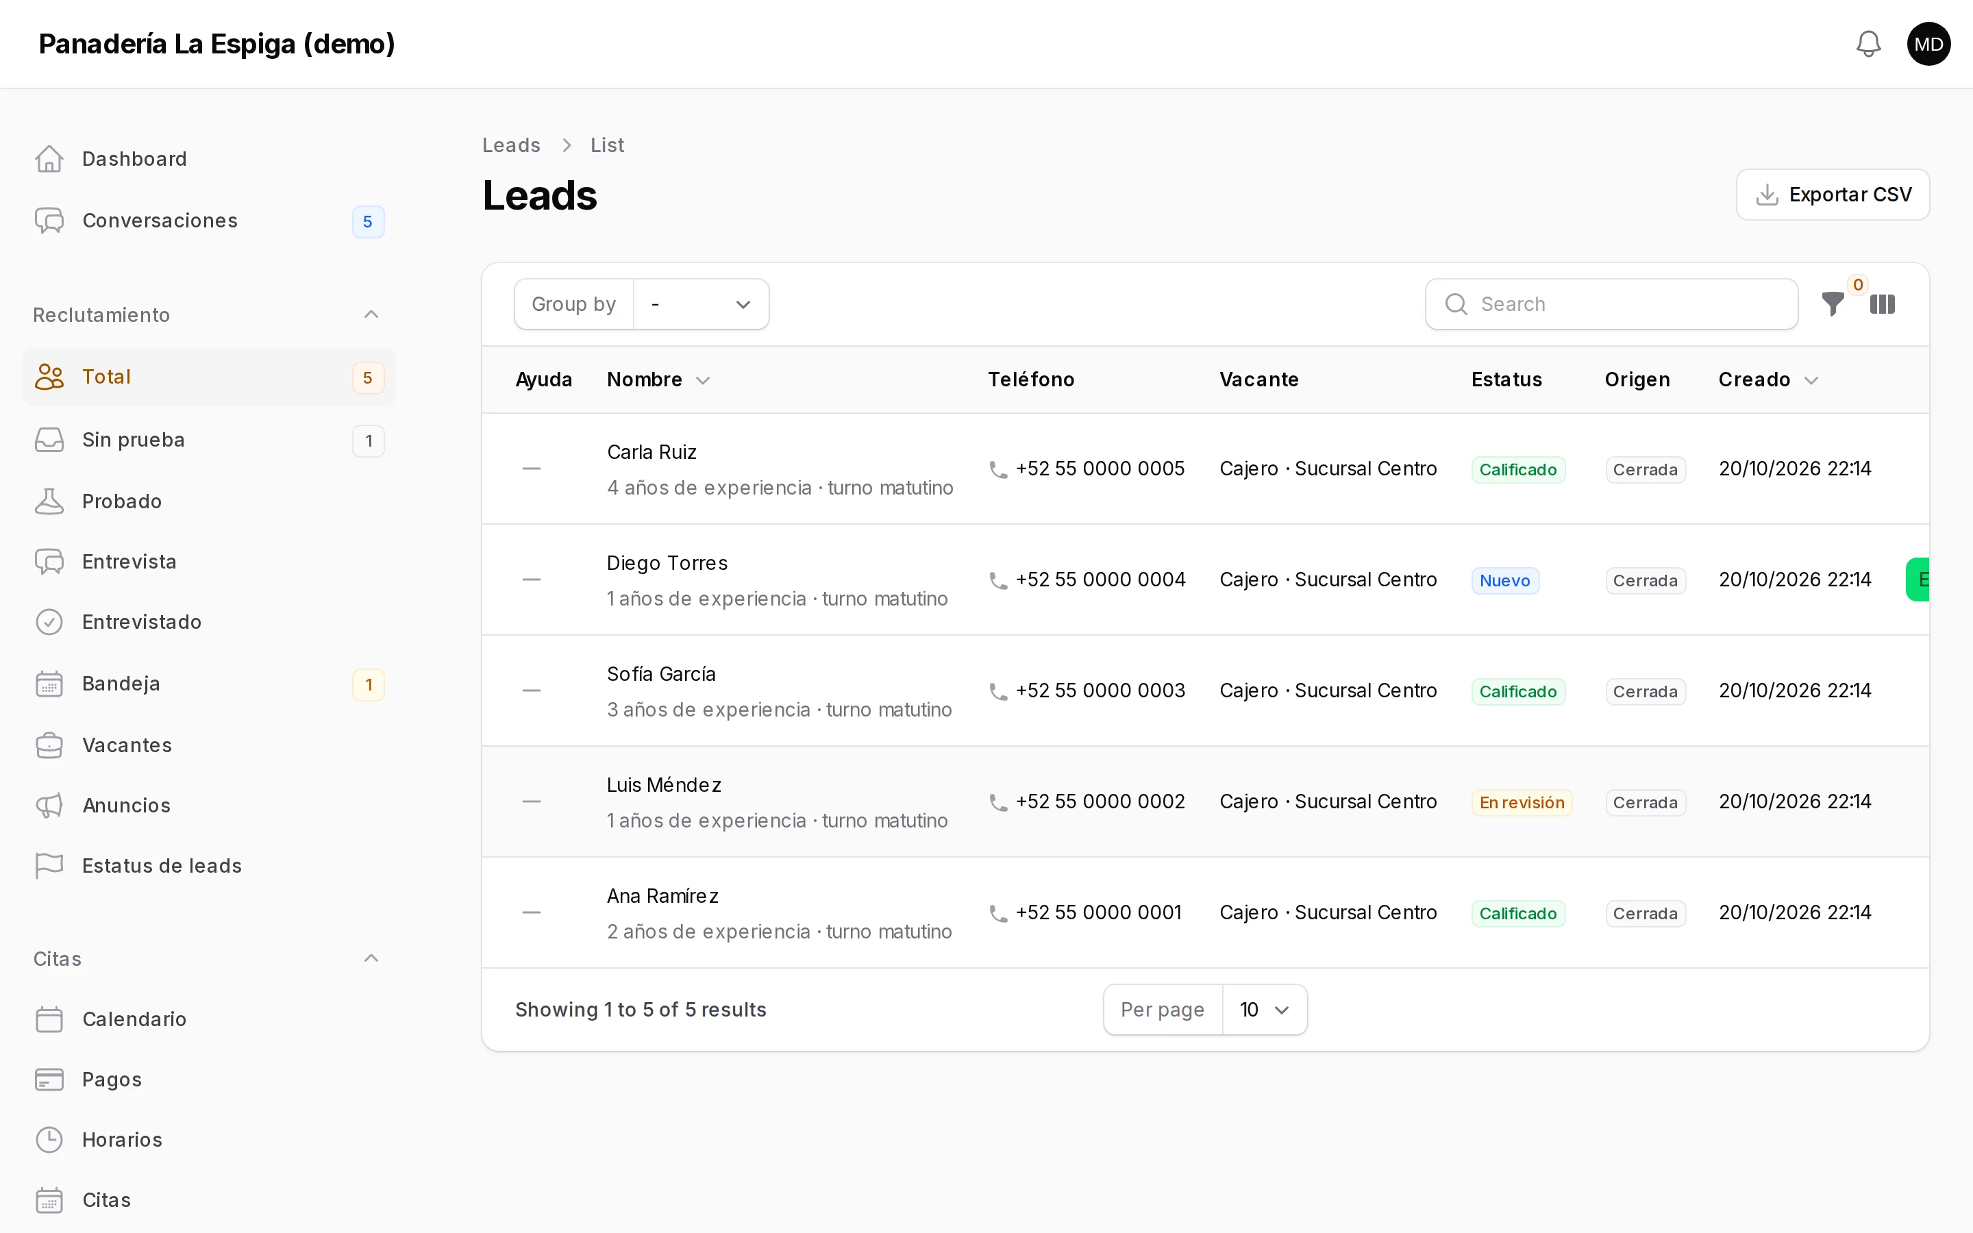This screenshot has height=1233, width=1973.
Task: Click the List breadcrumb item
Action: [x=608, y=145]
